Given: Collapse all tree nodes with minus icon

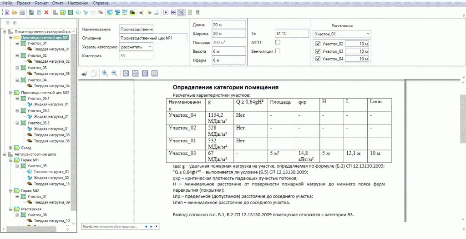Looking at the screenshot, I should click(x=7, y=23).
